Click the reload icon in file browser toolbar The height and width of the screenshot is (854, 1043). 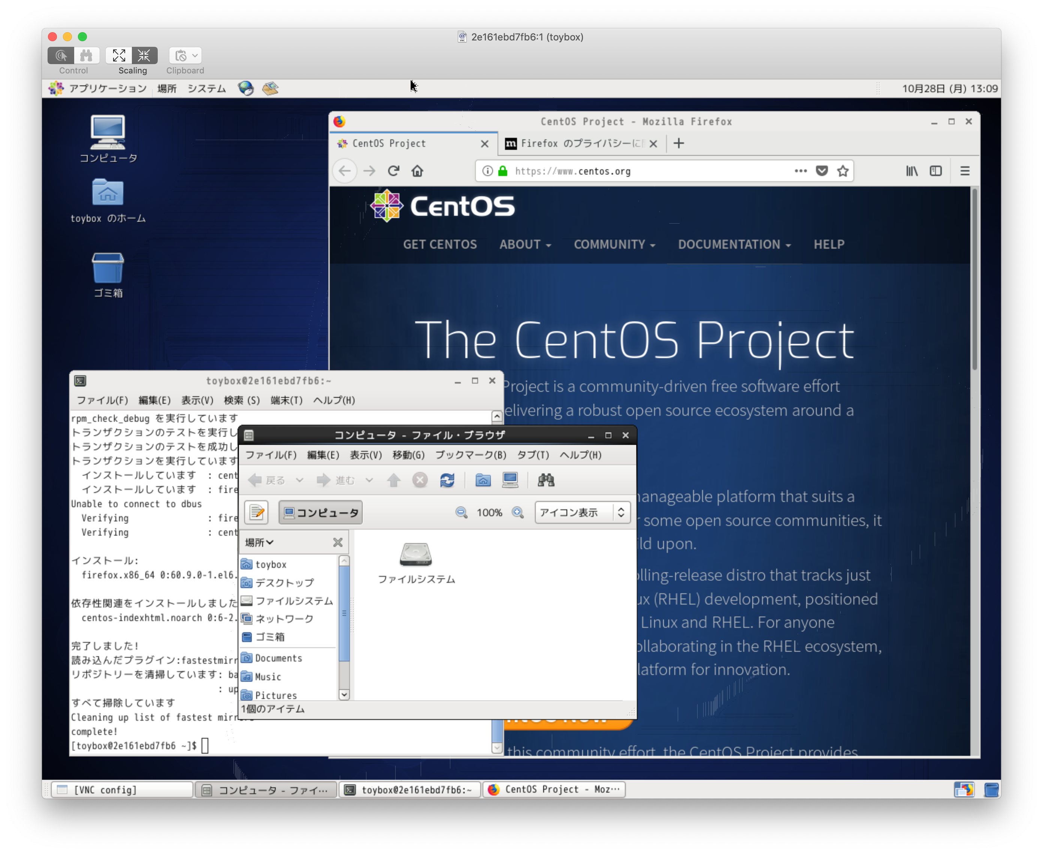447,480
